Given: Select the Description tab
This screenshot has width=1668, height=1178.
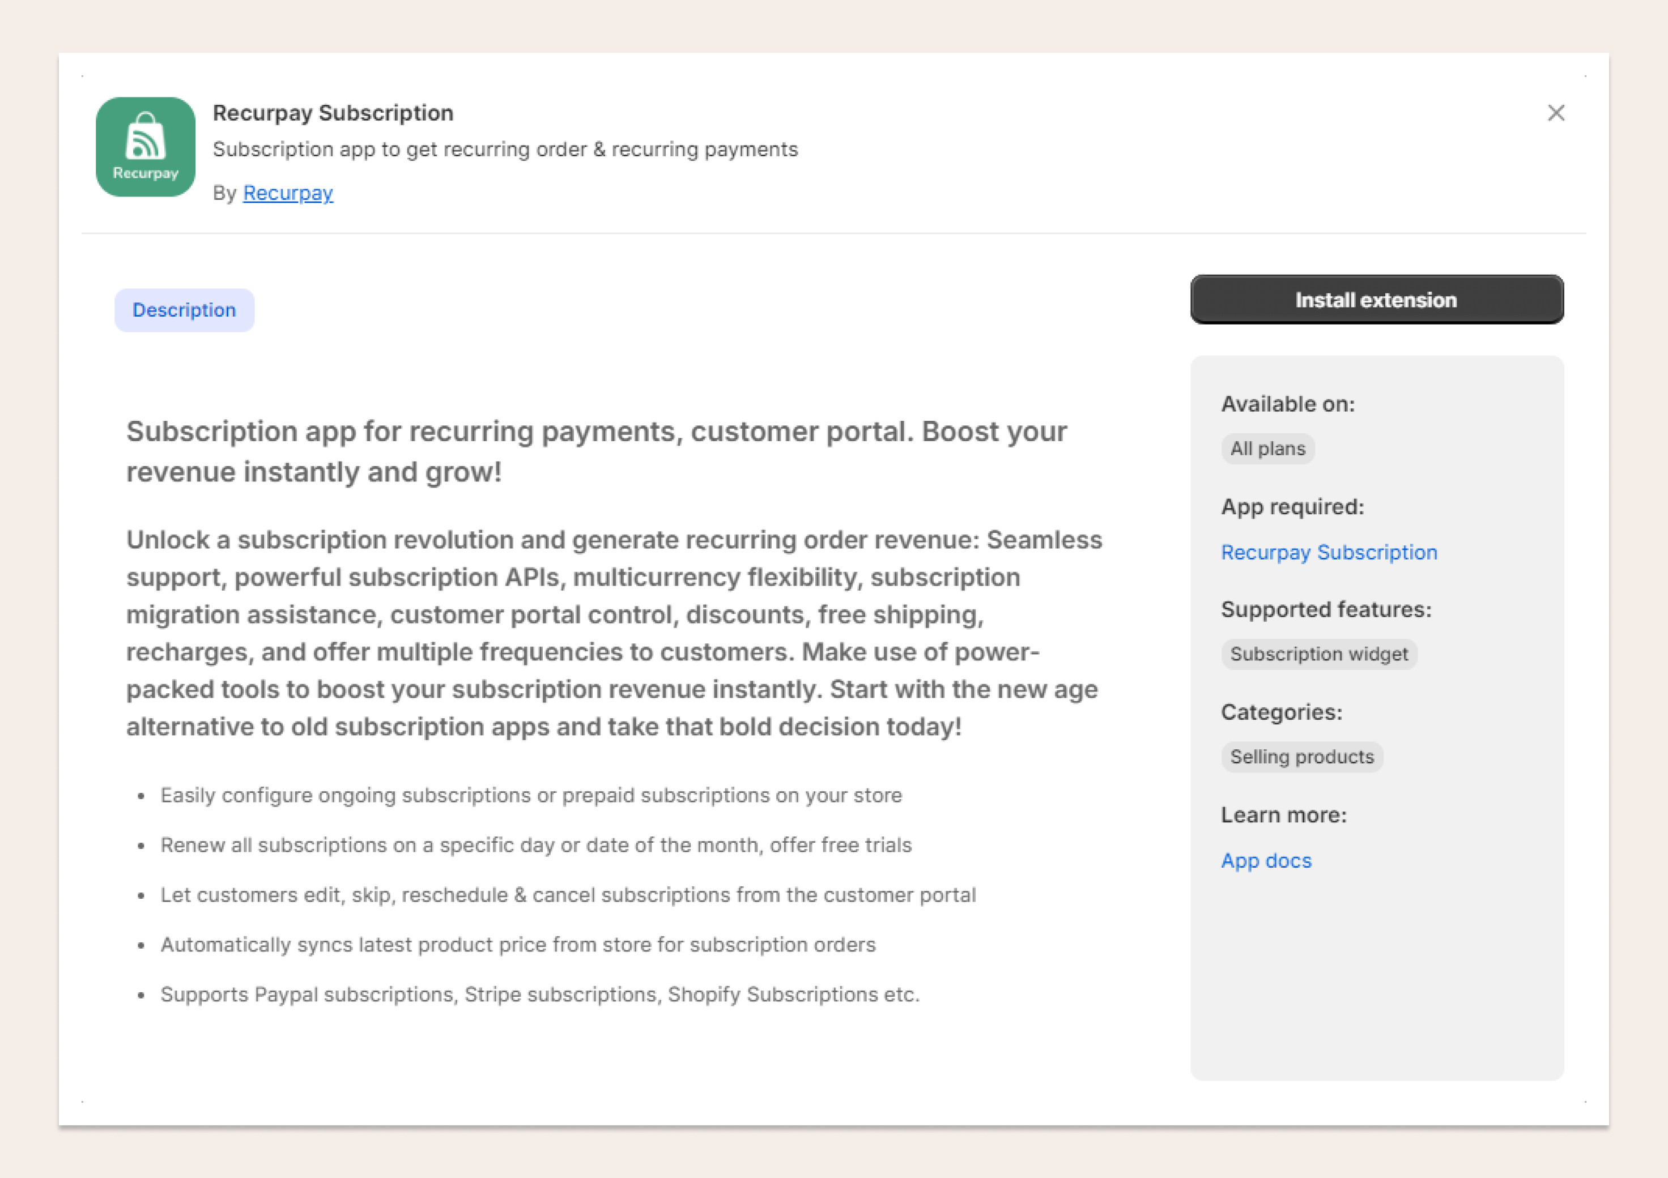Looking at the screenshot, I should tap(185, 310).
